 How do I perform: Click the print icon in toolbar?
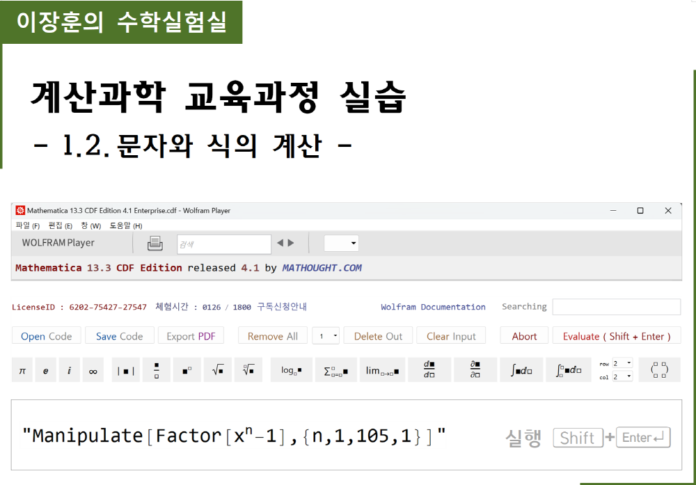click(155, 243)
